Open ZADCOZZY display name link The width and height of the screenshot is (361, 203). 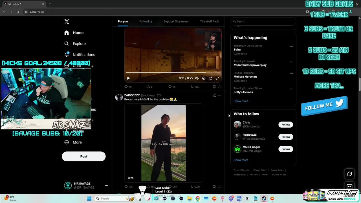coord(132,95)
